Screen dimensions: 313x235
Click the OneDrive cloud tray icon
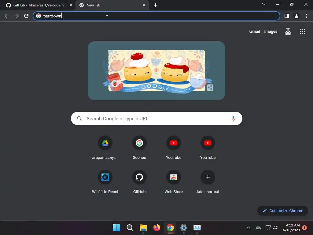tap(258, 228)
